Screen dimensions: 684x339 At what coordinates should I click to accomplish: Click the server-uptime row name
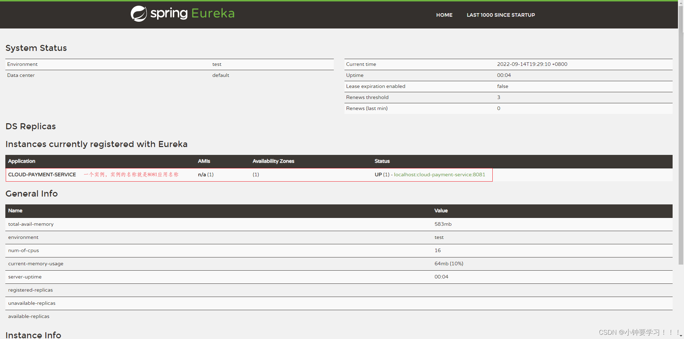tap(25, 277)
